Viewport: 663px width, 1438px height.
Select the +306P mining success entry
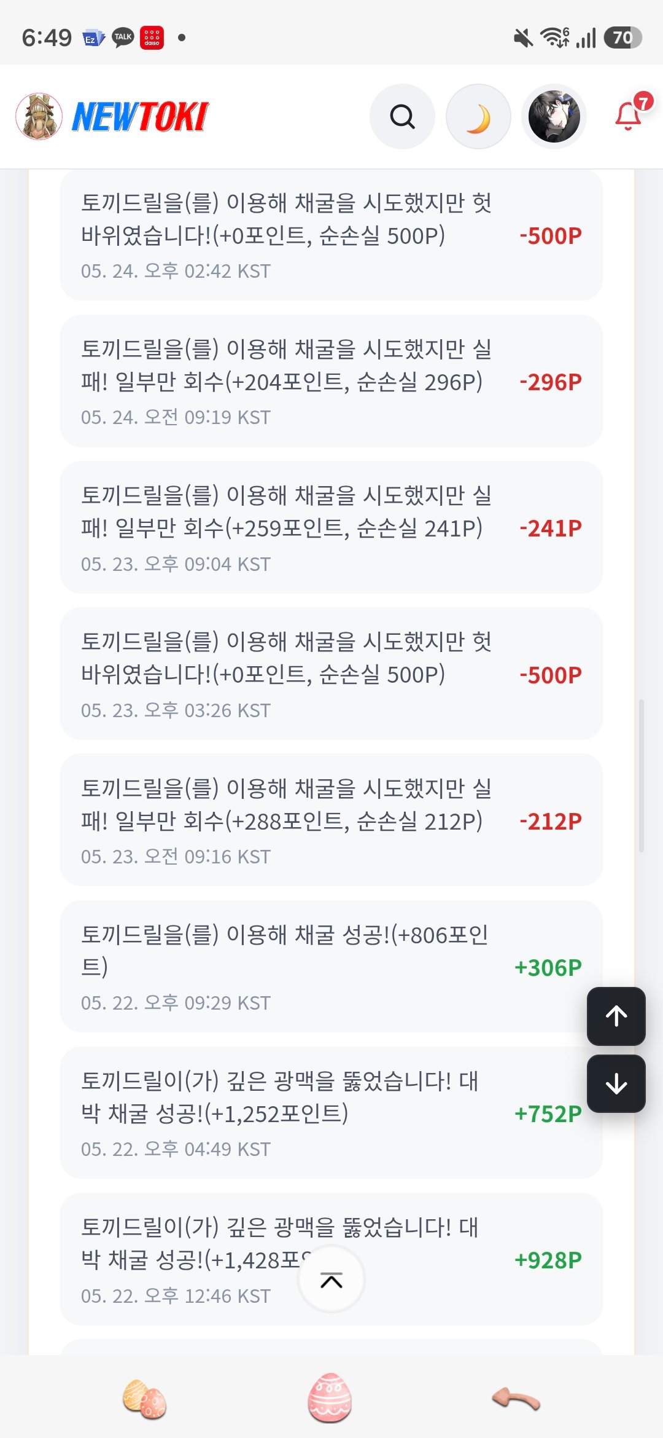pyautogui.click(x=331, y=967)
